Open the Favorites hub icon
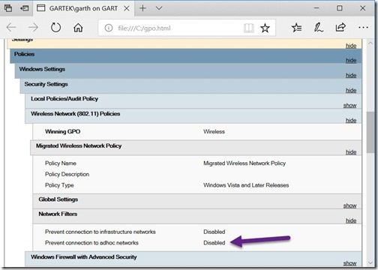Image resolution: width=378 pixels, height=270 pixels. click(296, 28)
